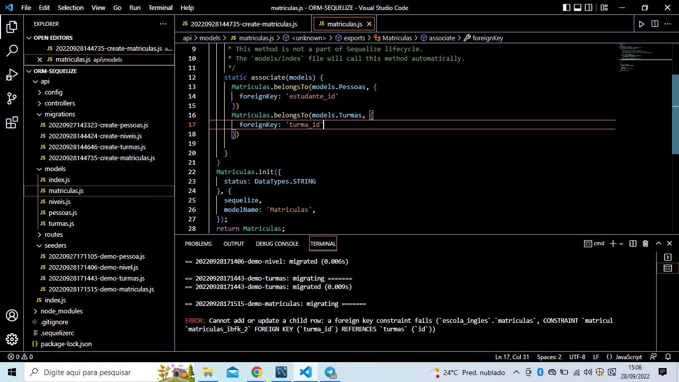Kill terminal with trash icon
Image resolution: width=679 pixels, height=382 pixels.
(x=645, y=243)
